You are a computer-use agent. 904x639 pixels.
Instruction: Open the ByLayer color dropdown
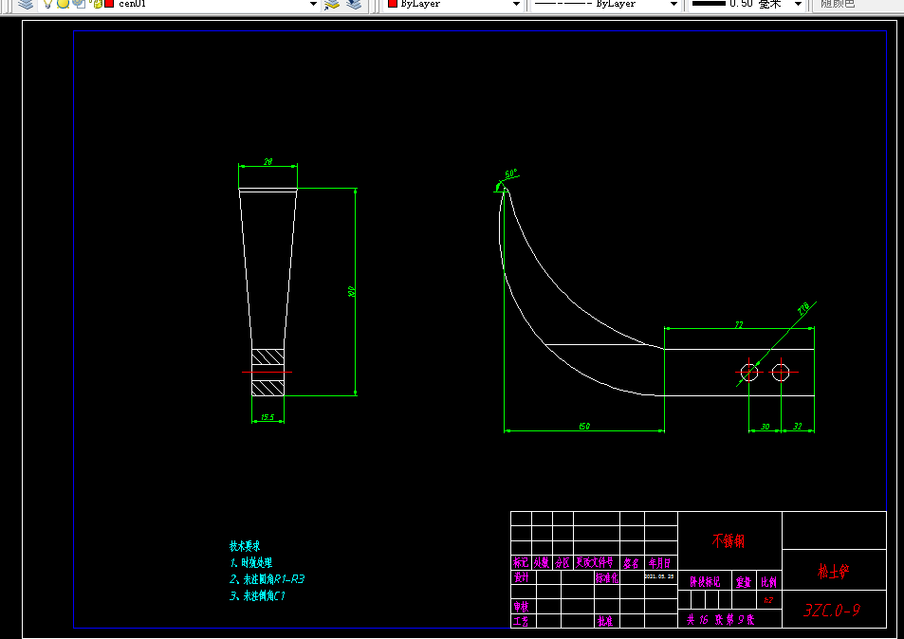coord(516,4)
